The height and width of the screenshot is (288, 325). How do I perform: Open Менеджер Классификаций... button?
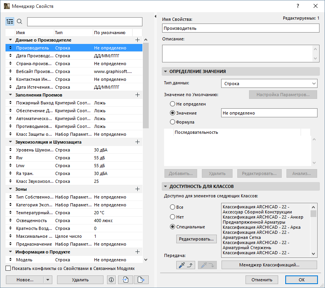point(269,265)
